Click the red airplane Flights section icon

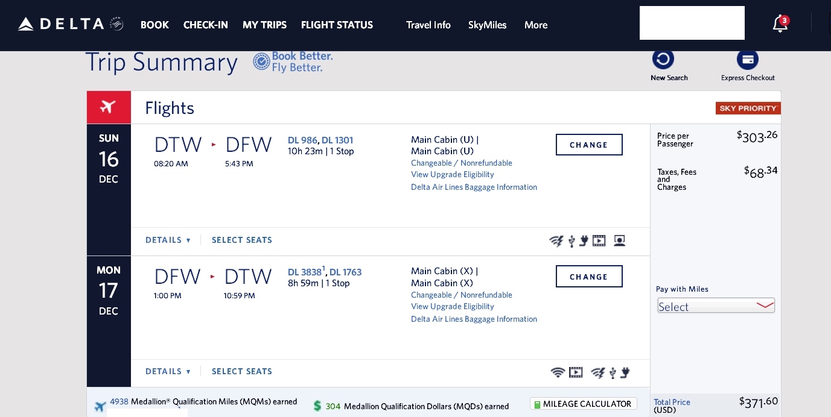tap(109, 107)
